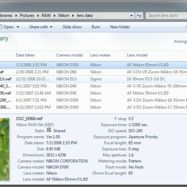Select the row with NIKON D60
The height and width of the screenshot is (187, 187).
point(93,72)
